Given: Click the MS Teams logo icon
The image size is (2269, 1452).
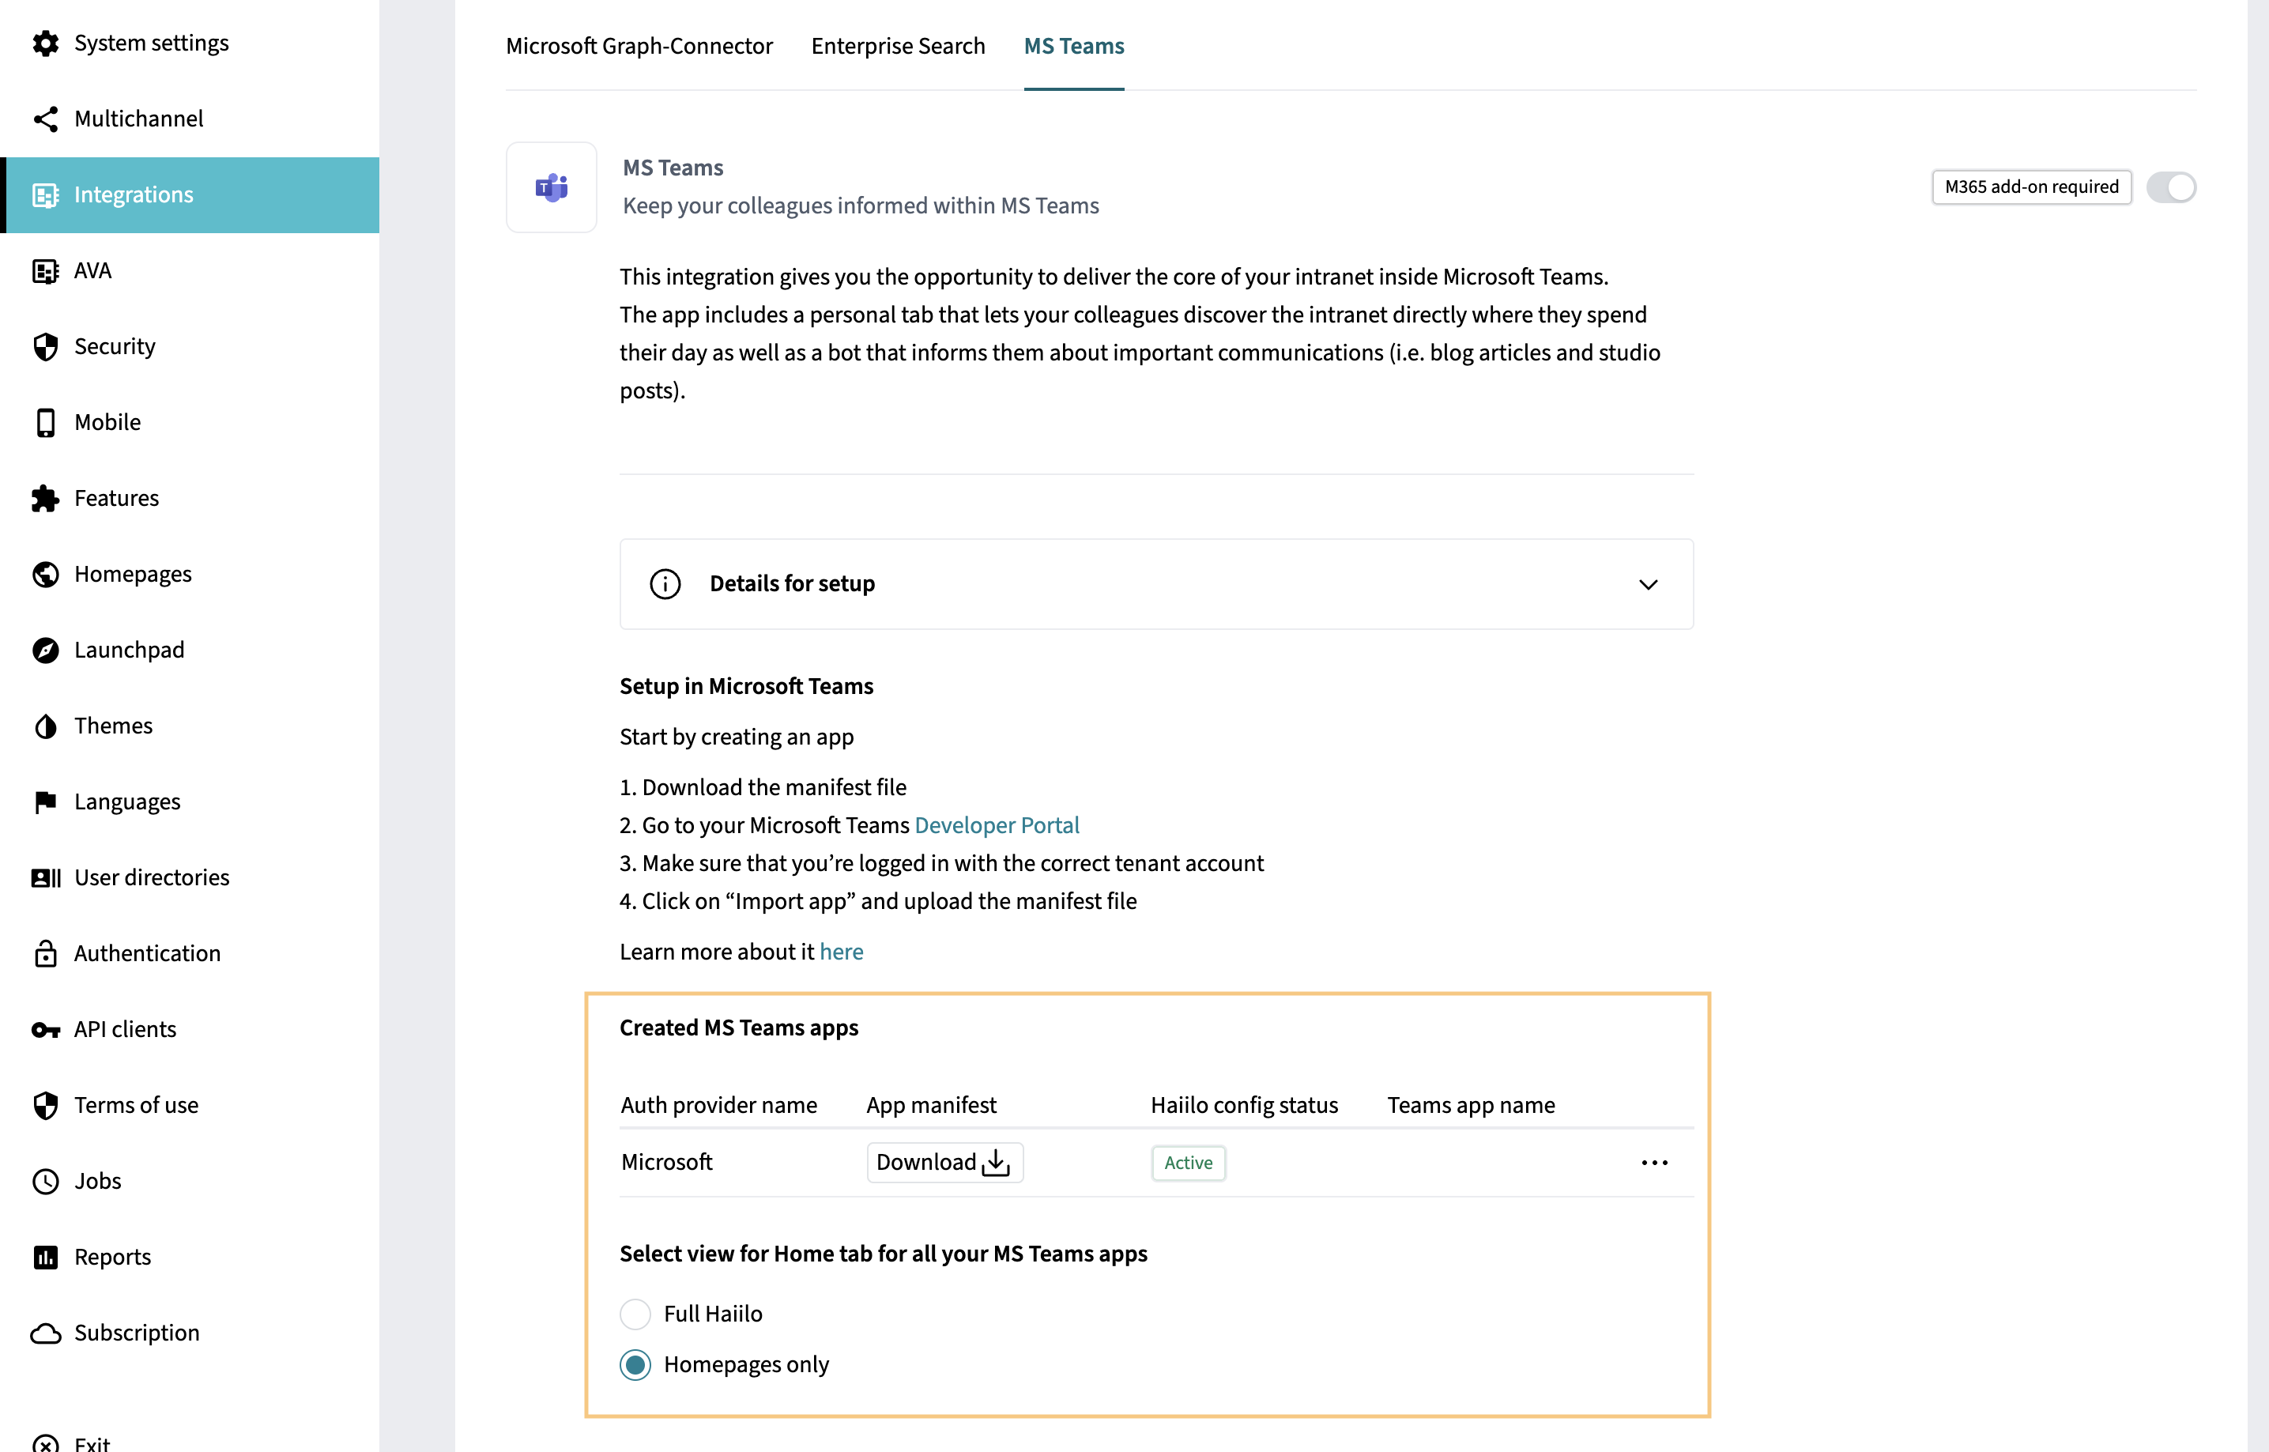Looking at the screenshot, I should (552, 187).
